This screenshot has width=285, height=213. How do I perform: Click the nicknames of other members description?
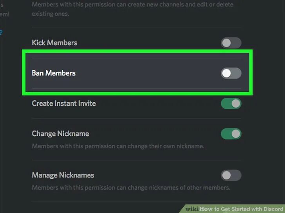coord(131,188)
